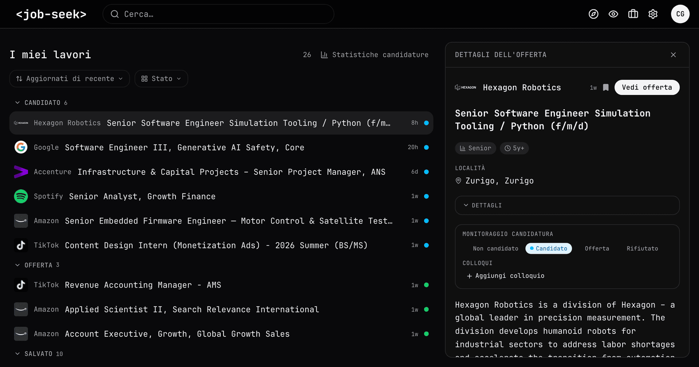This screenshot has height=367, width=699.
Task: Open TikTok Content Design Intern job
Action: [221, 245]
